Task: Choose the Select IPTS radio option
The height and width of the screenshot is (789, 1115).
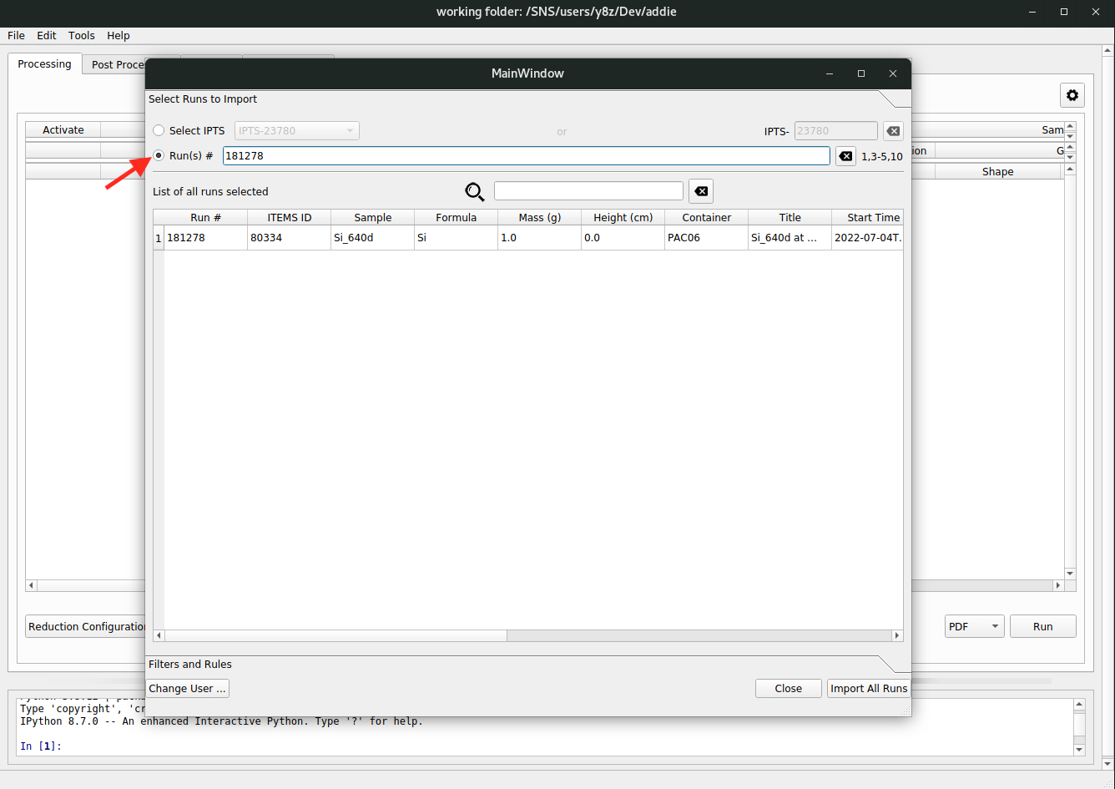Action: (159, 131)
